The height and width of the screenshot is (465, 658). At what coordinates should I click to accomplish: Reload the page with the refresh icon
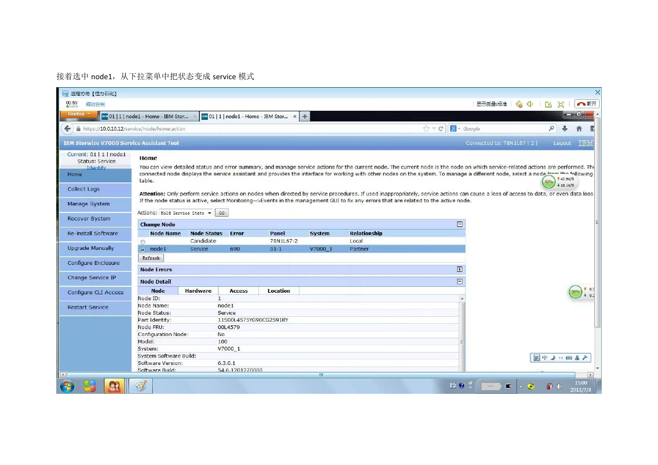(442, 128)
